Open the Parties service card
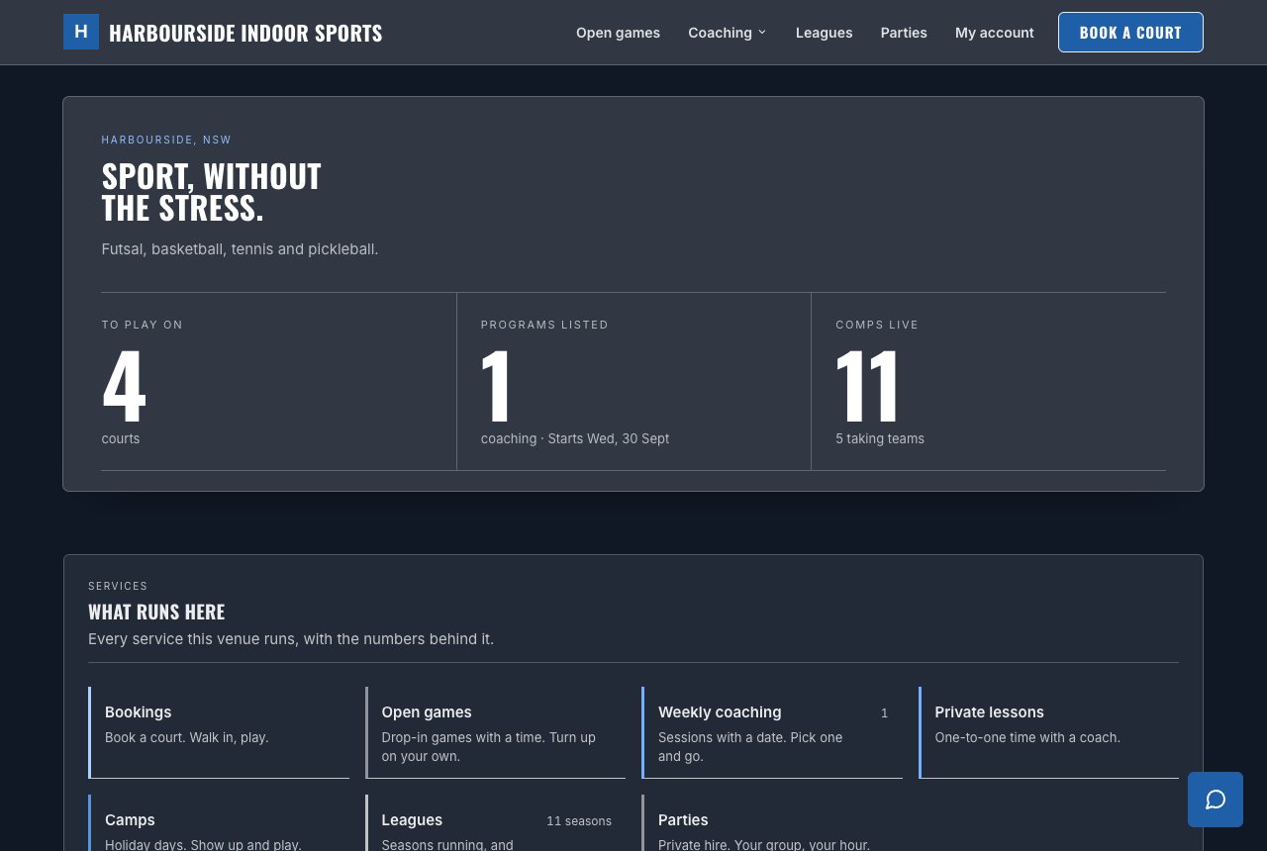Screen dimensions: 1267x851 click(772, 823)
